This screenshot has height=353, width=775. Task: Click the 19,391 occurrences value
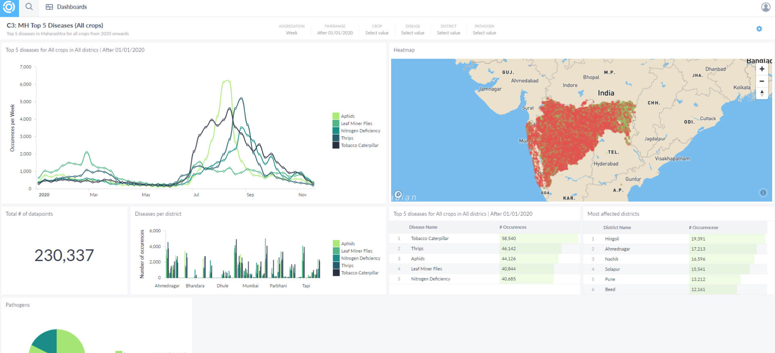point(698,239)
